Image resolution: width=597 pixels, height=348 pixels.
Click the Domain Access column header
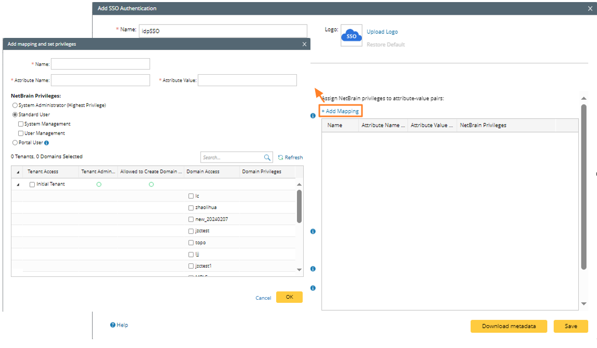(203, 172)
